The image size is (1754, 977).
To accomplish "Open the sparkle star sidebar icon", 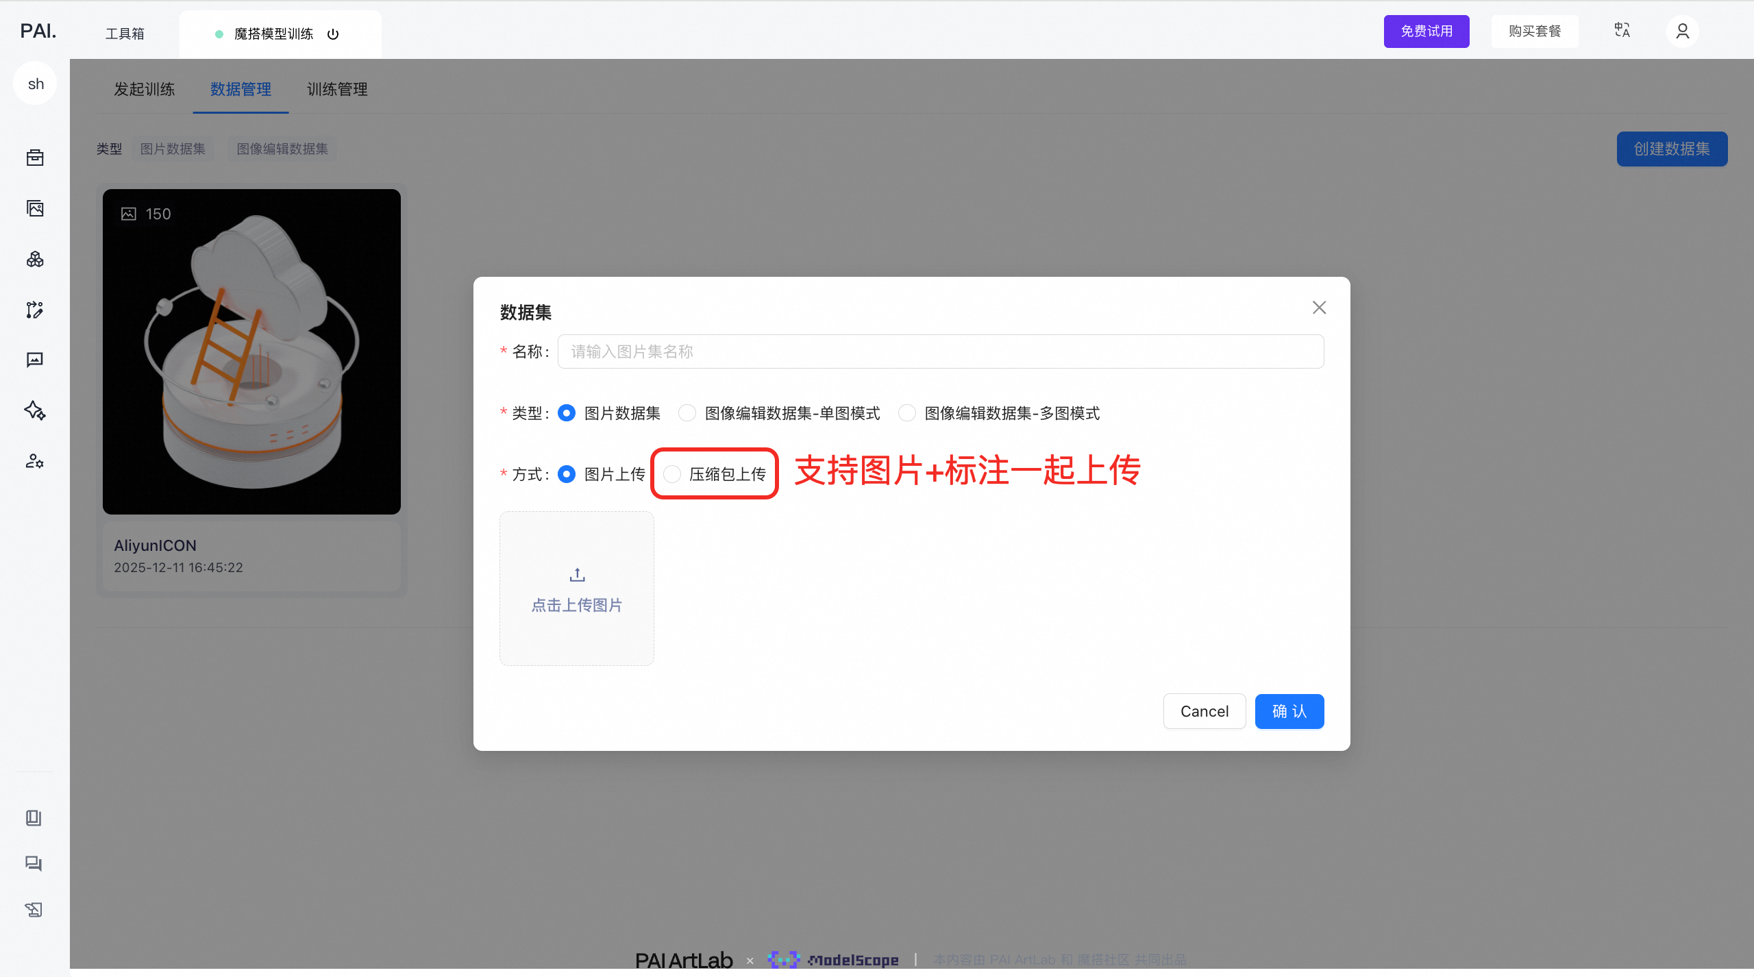I will click(35, 410).
